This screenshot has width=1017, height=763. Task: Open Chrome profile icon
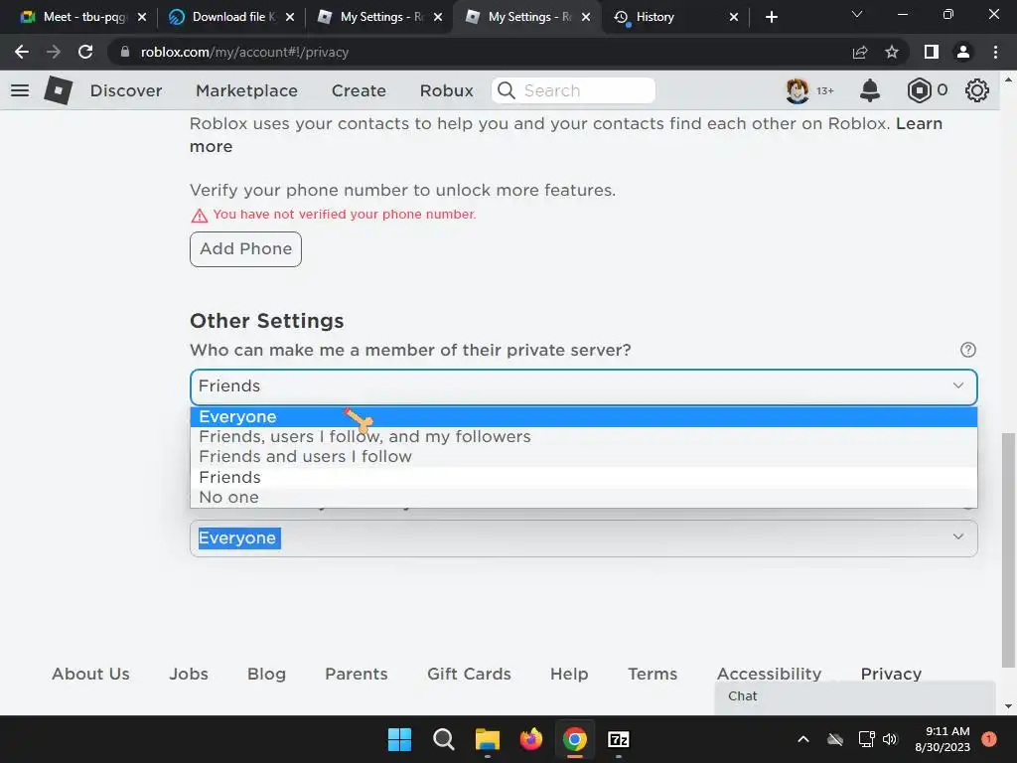pos(963,52)
